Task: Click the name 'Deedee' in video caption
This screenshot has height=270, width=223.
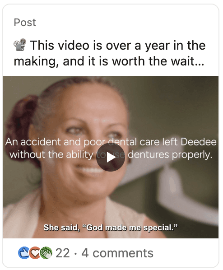Action: click(199, 142)
